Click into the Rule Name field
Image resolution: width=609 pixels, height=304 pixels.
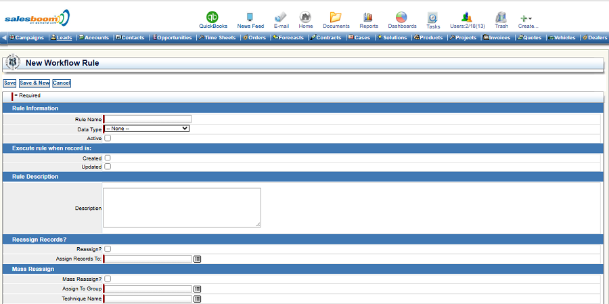click(x=148, y=118)
